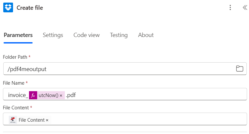249x134 pixels.
Task: Click the Dropbox connector icon
Action: click(8, 7)
